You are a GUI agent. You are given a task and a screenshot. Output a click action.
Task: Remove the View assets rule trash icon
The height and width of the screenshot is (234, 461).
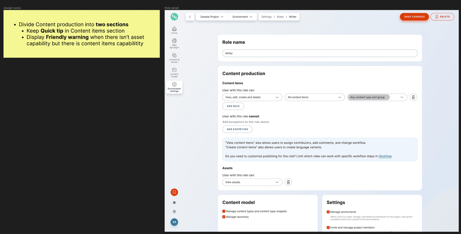coord(289,182)
